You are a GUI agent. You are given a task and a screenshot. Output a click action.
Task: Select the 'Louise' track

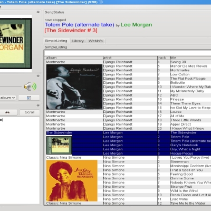[x=176, y=112]
